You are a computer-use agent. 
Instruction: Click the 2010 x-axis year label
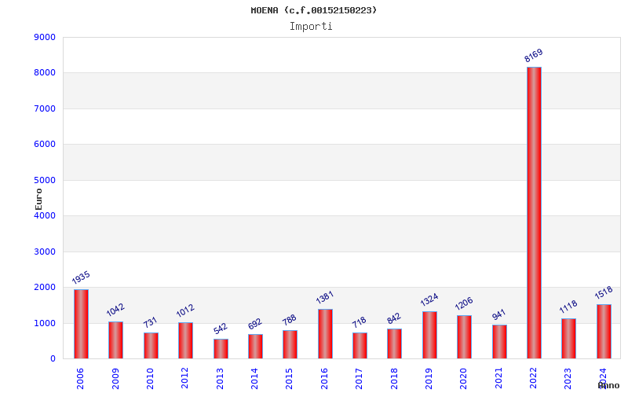(x=150, y=379)
